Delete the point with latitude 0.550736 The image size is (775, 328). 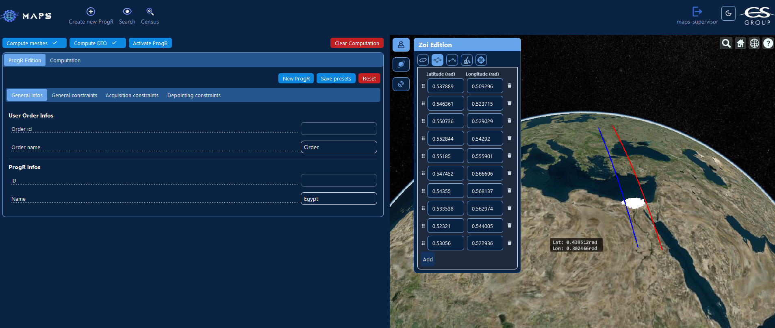click(x=510, y=121)
